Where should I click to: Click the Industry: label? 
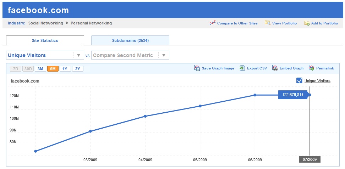coord(16,23)
